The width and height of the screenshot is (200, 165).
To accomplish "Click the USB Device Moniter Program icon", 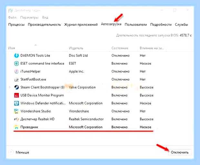I will (16, 95).
